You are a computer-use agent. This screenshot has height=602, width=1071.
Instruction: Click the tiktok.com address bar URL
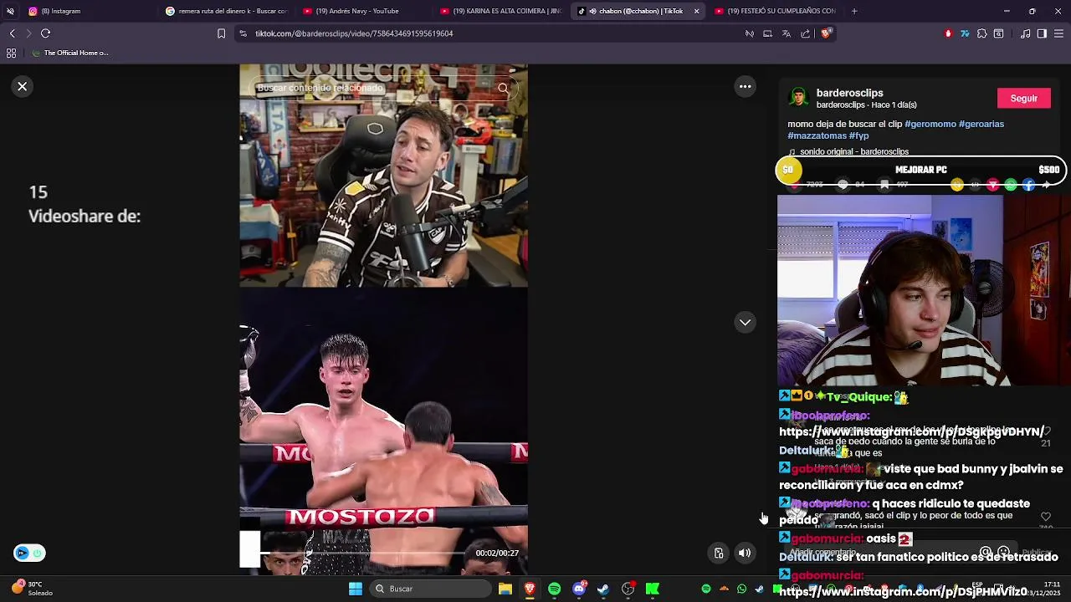(354, 33)
